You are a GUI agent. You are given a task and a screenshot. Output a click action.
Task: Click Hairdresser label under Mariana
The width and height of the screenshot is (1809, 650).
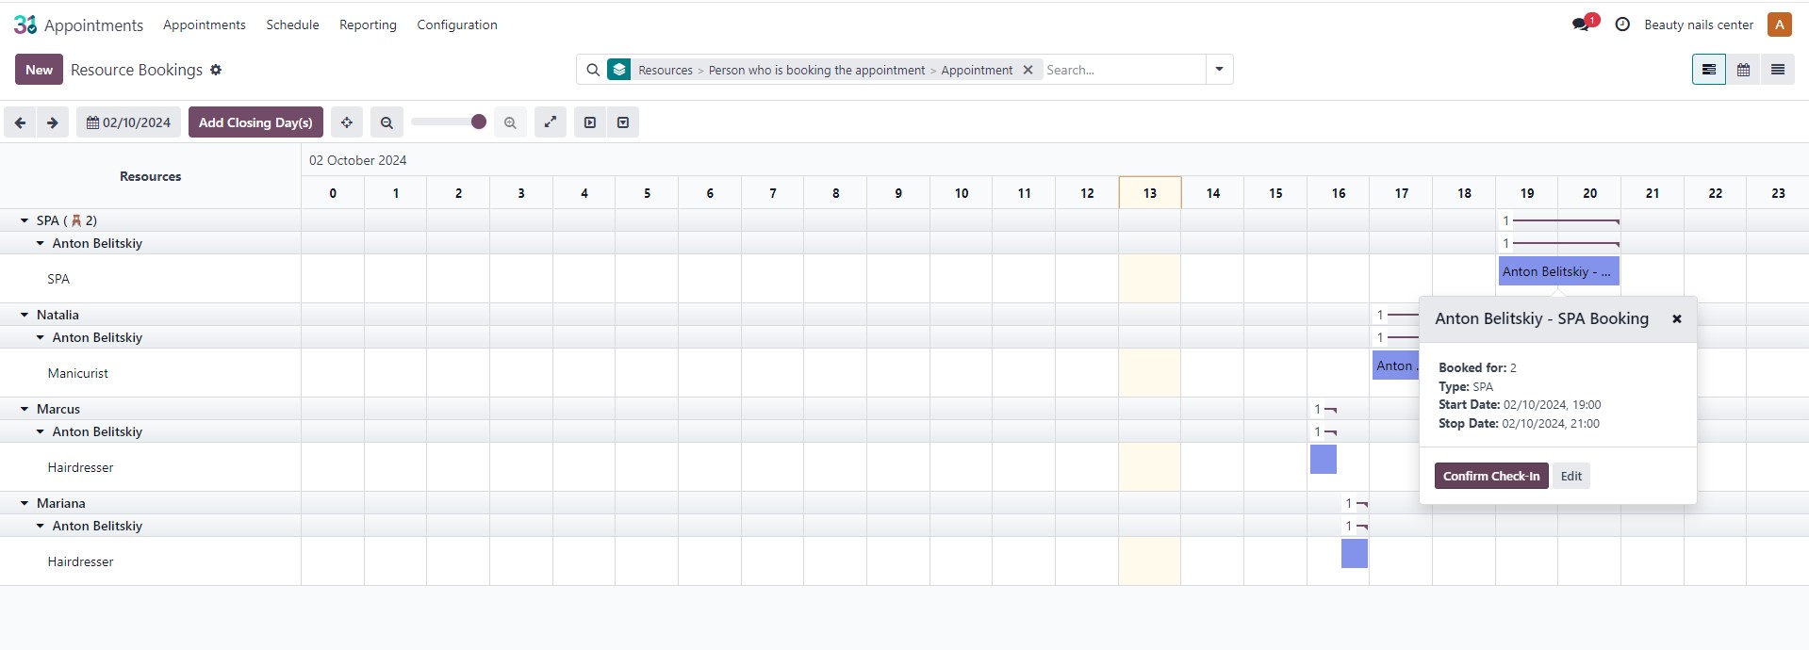coord(80,561)
